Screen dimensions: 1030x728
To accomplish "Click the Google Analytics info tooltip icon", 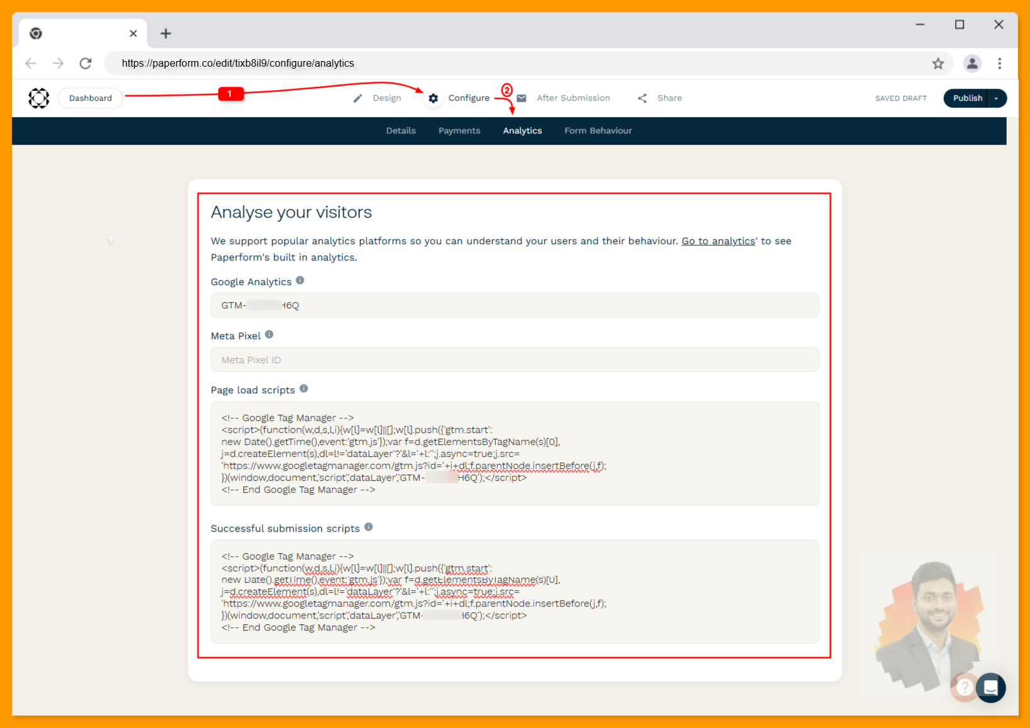I will point(300,280).
